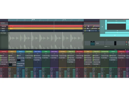Click the Intro Beat audio waveform clip
Viewport: 129px width, 97px height.
46,41
